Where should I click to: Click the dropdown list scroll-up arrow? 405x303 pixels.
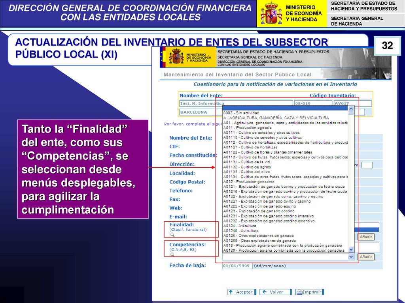click(351, 108)
